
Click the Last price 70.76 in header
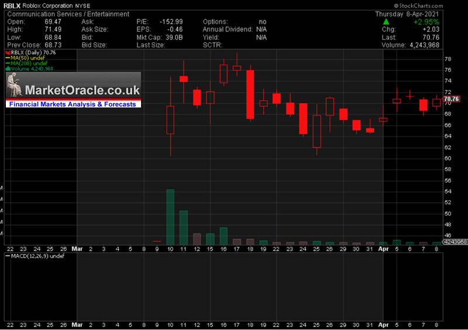431,37
